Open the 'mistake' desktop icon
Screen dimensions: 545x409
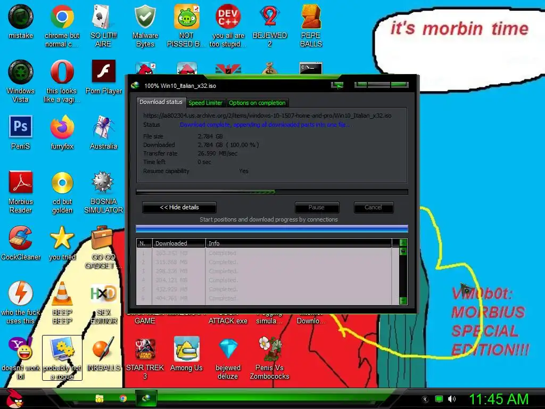[x=21, y=21]
